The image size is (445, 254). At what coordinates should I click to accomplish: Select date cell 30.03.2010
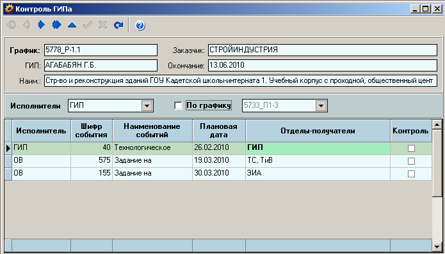click(x=219, y=174)
